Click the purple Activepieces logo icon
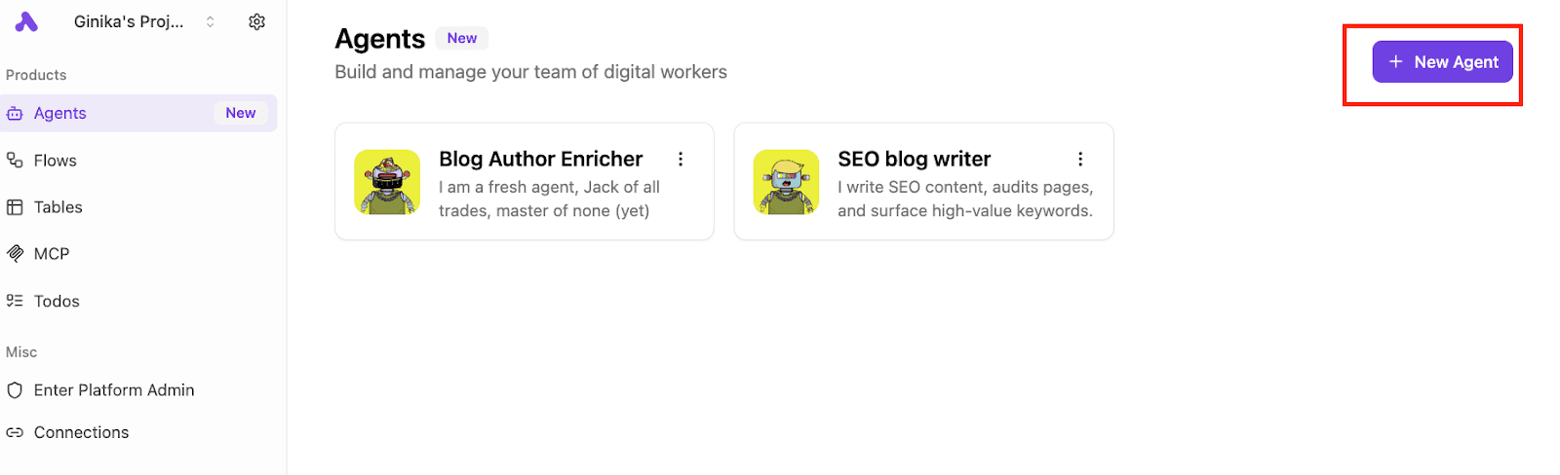The image size is (1560, 475). coord(26,21)
